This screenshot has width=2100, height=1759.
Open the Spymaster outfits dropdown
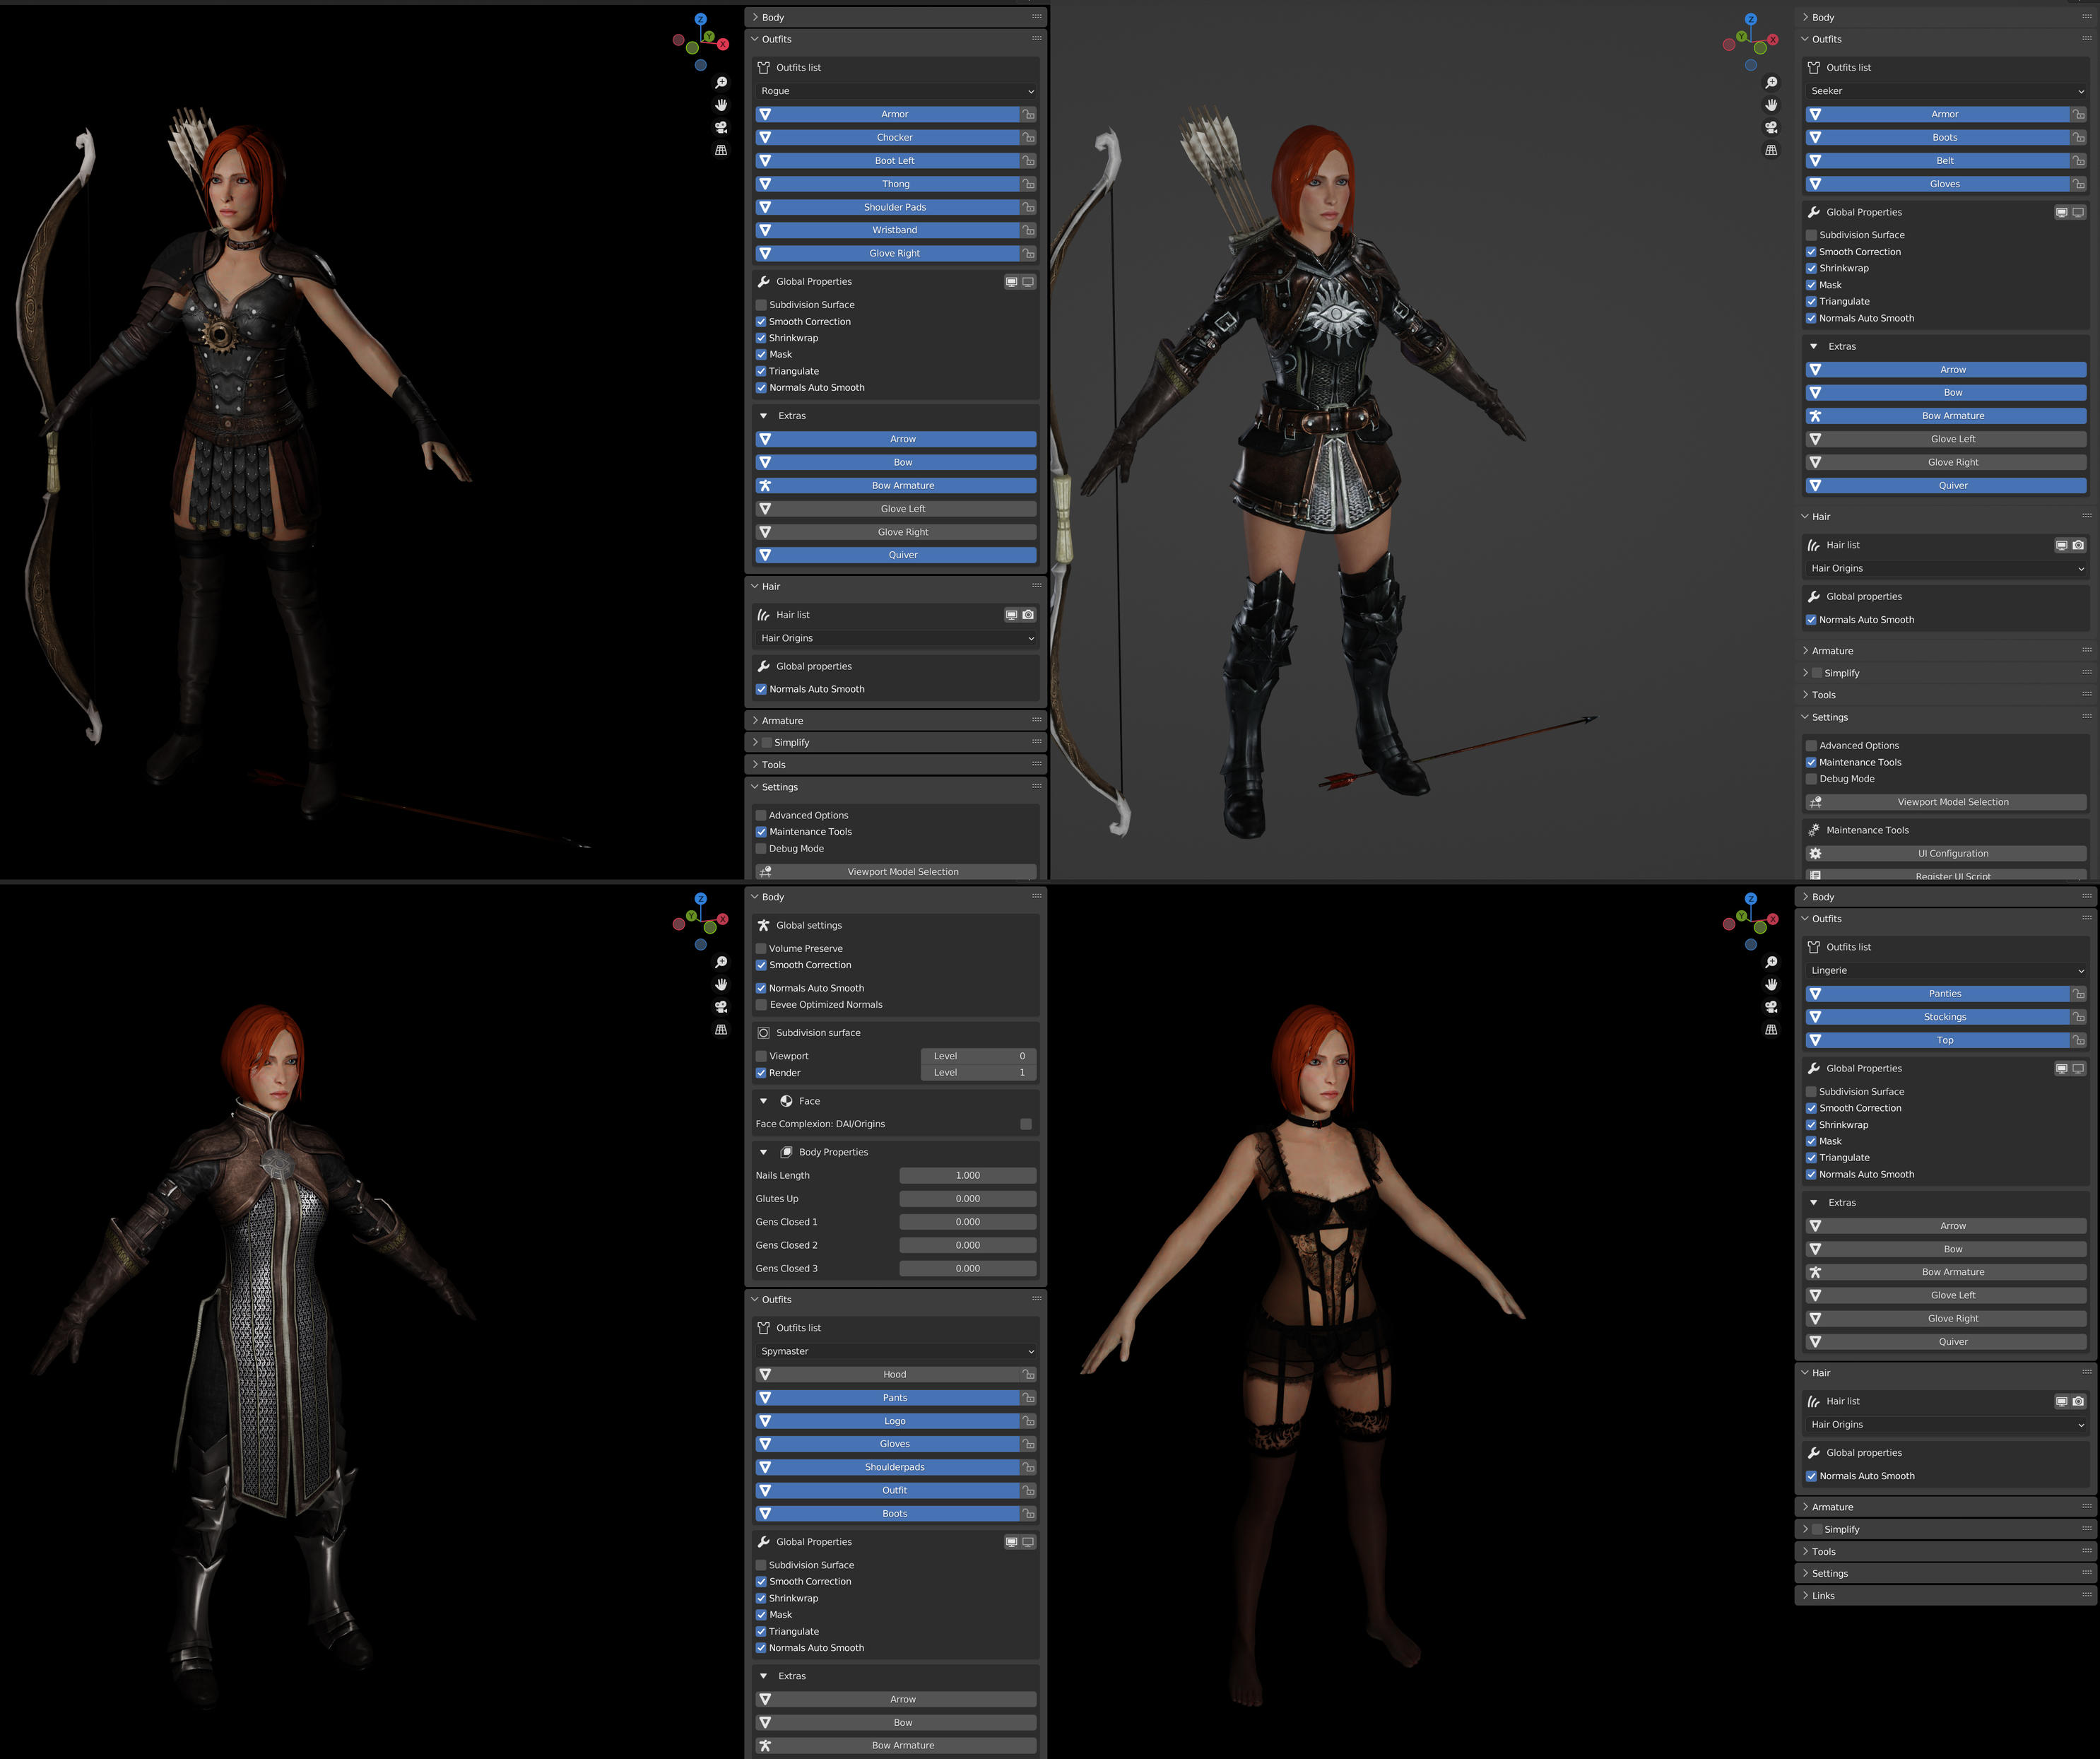pyautogui.click(x=895, y=1352)
